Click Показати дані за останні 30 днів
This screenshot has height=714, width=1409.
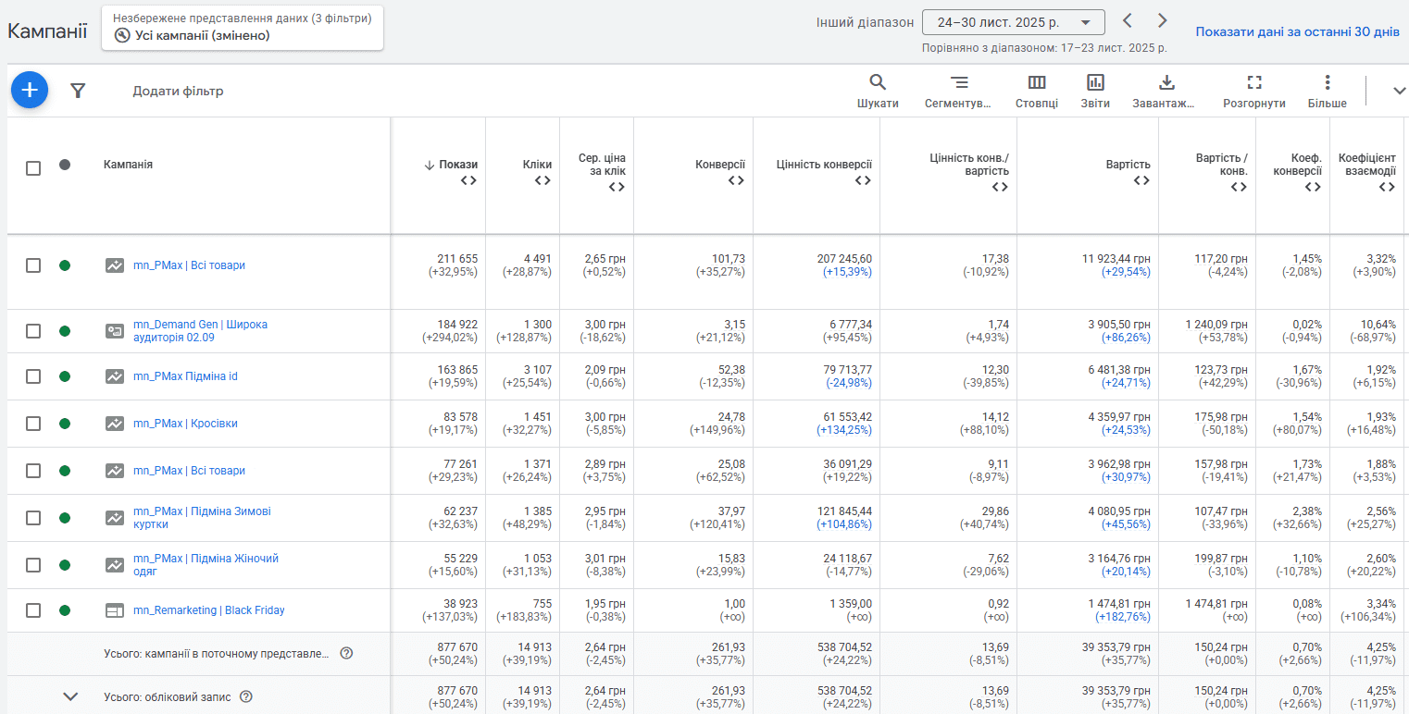point(1297,31)
